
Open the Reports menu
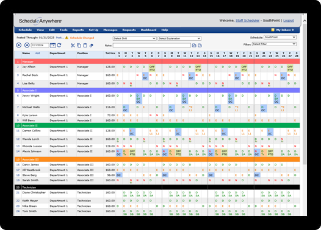click(78, 30)
